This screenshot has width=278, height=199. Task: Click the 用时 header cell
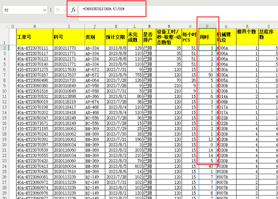207,37
